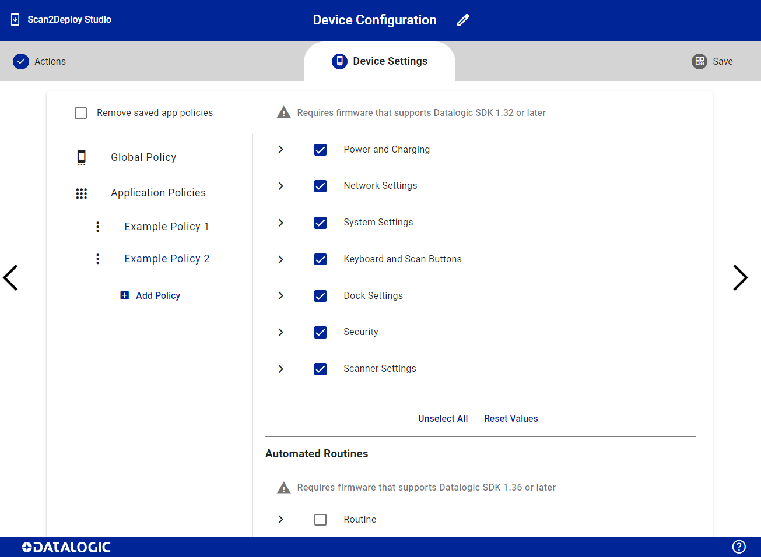Click the Save QR code icon

(699, 61)
